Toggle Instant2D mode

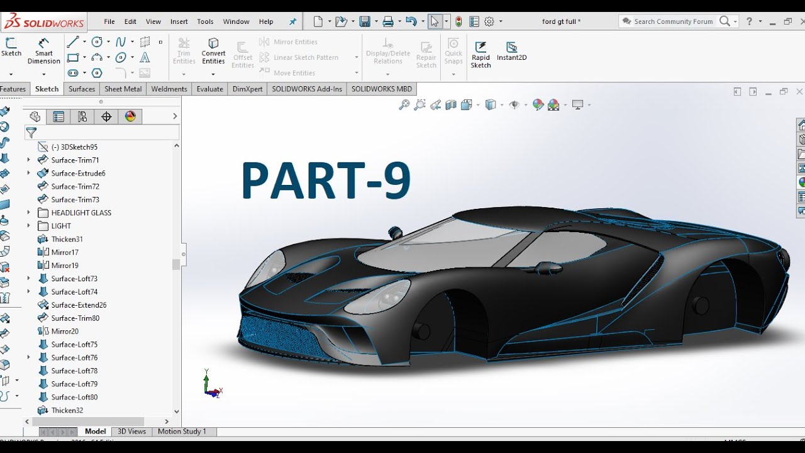(x=511, y=51)
